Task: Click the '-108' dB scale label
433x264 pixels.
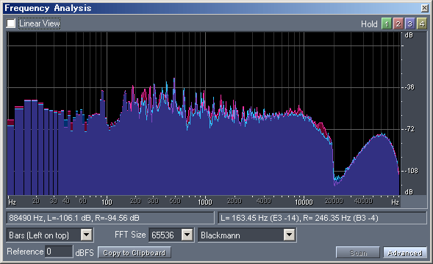Action: click(x=411, y=171)
